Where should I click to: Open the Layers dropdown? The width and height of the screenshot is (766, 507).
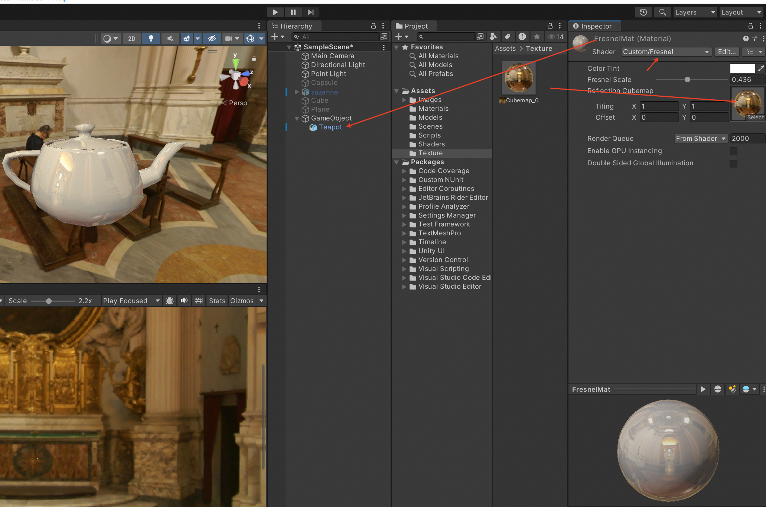click(695, 12)
